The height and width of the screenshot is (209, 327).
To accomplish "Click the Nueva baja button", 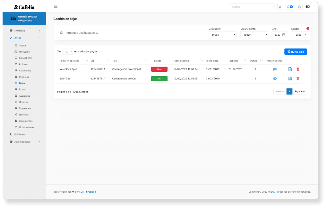I will tap(295, 51).
